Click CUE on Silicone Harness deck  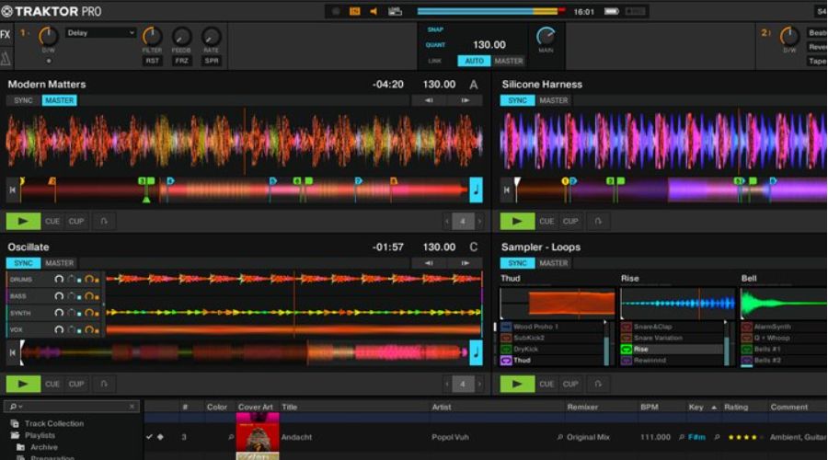pyautogui.click(x=546, y=222)
